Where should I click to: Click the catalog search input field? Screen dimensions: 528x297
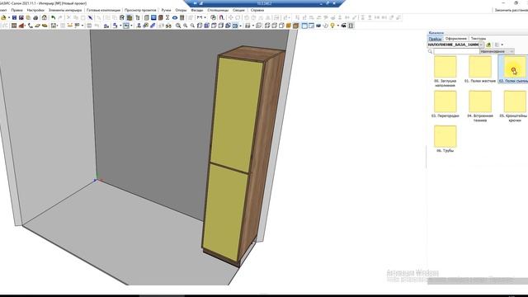pos(456,51)
